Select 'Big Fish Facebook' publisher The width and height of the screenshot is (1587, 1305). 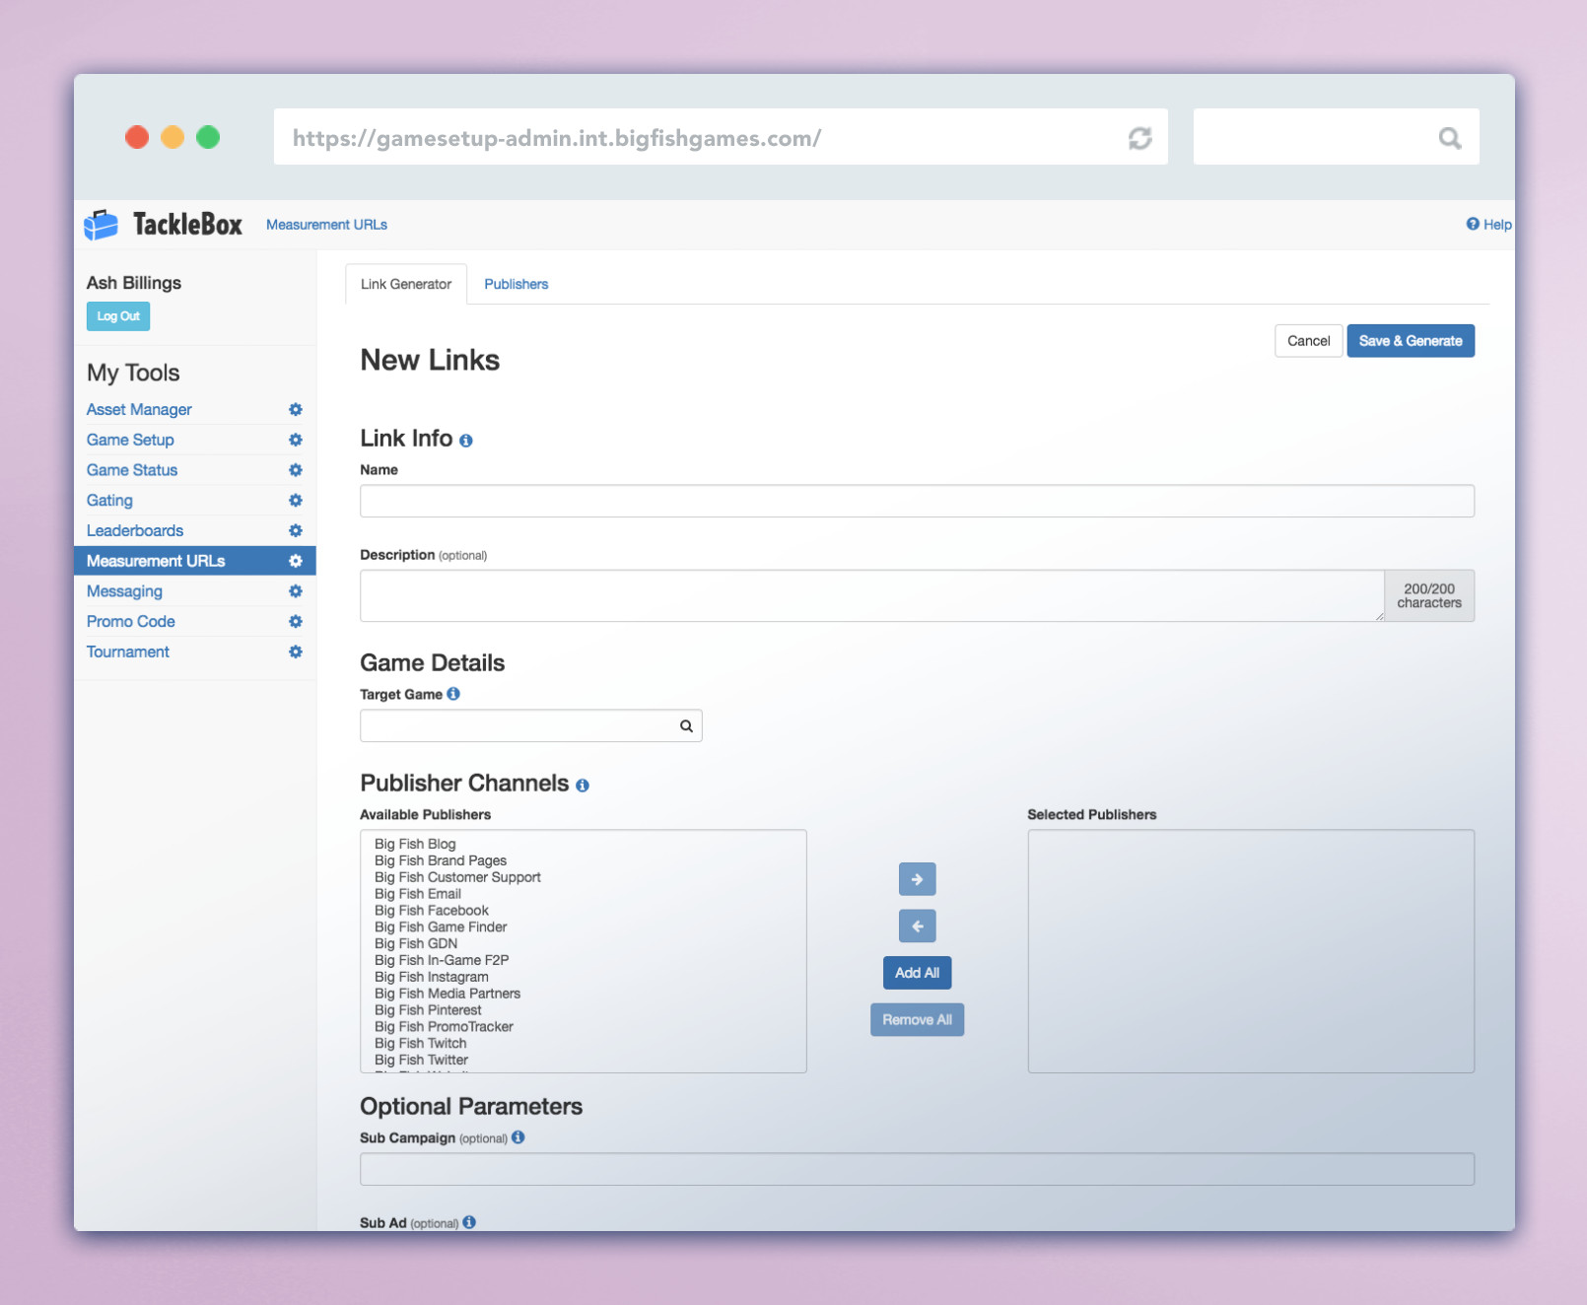click(432, 911)
